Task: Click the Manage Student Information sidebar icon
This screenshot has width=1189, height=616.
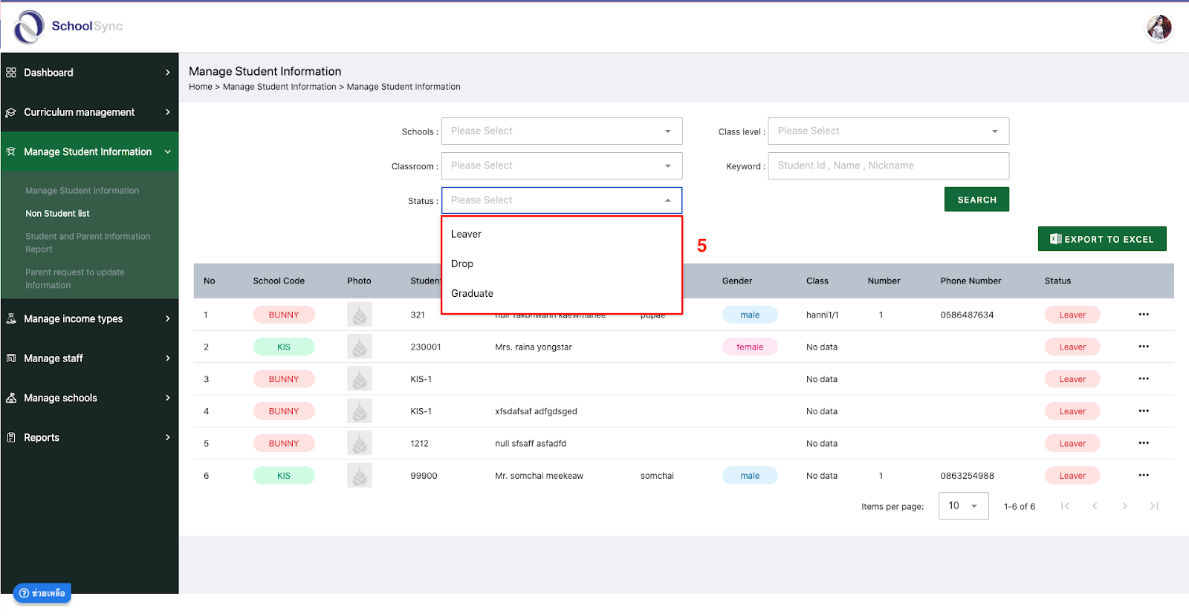Action: [x=11, y=151]
